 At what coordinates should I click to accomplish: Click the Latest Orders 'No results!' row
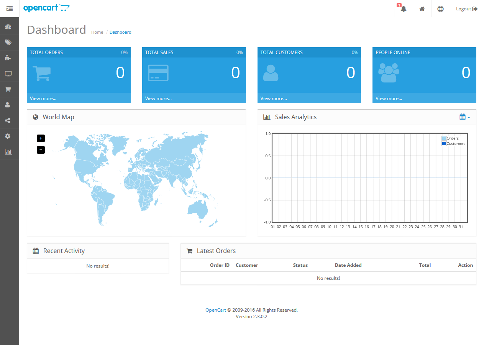tap(328, 278)
